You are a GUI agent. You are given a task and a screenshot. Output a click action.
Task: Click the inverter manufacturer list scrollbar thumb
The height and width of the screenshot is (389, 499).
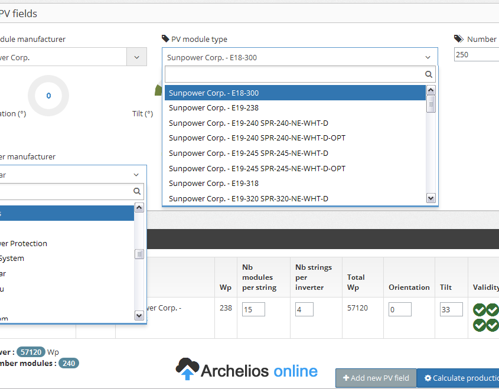point(139,254)
